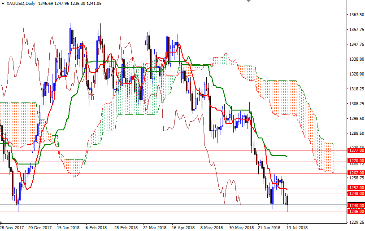Click the 13 Jul 2018 date label

(297, 227)
